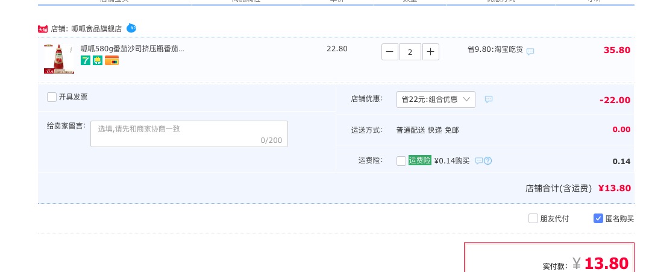Click the 店铺合计(含运费) label
The height and width of the screenshot is (272, 652).
[x=559, y=188]
